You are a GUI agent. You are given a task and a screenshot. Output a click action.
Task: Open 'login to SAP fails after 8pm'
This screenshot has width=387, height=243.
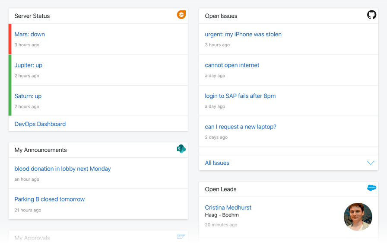pyautogui.click(x=240, y=96)
